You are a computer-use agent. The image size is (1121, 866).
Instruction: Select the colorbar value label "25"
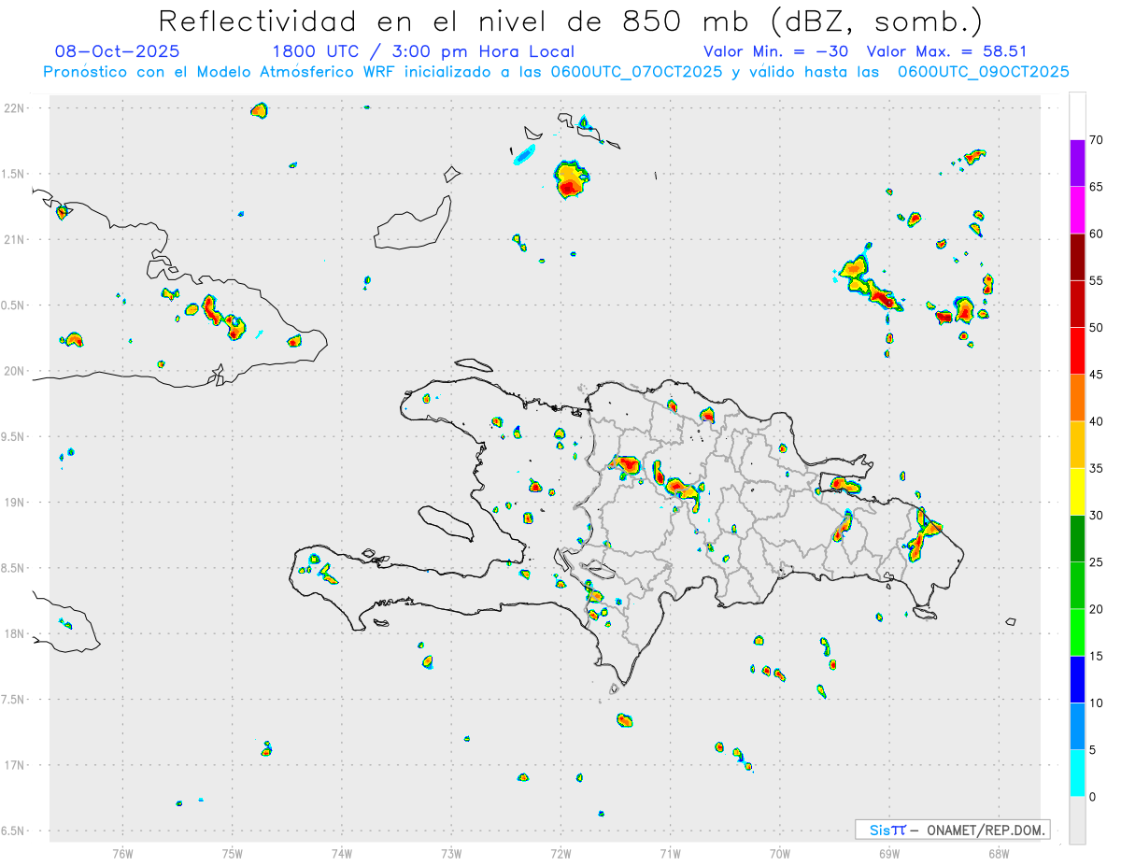coord(1097,562)
